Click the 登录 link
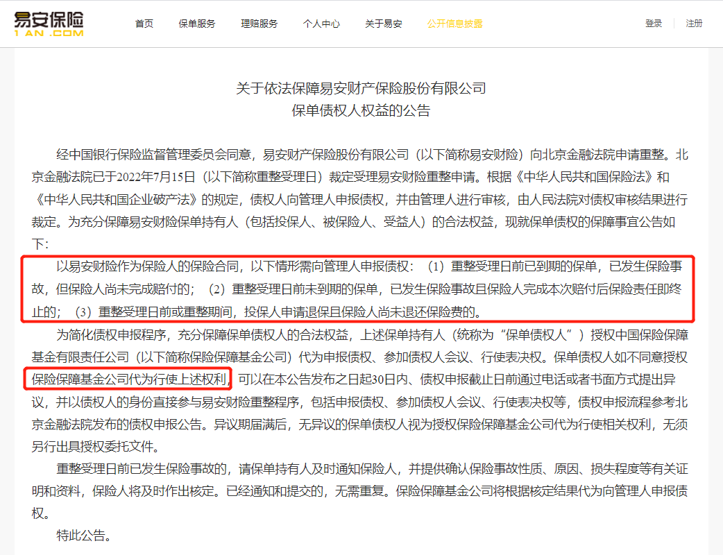The height and width of the screenshot is (555, 723). (654, 24)
